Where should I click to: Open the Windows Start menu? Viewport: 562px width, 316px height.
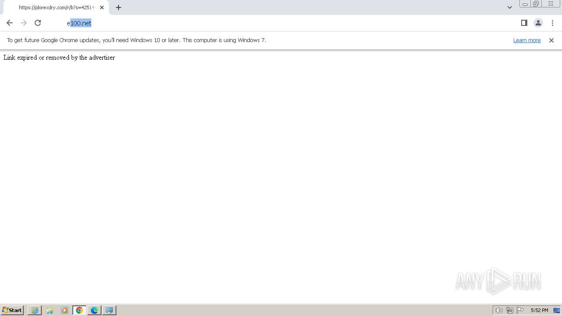tap(12, 310)
